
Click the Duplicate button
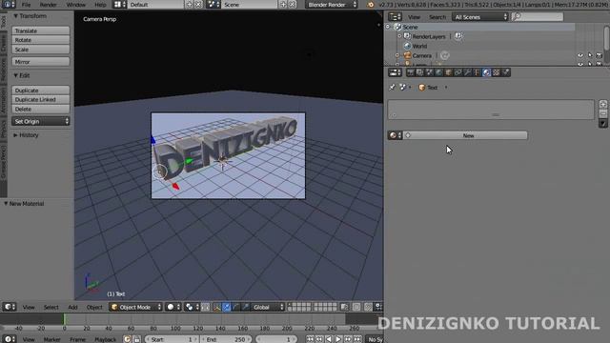click(40, 91)
